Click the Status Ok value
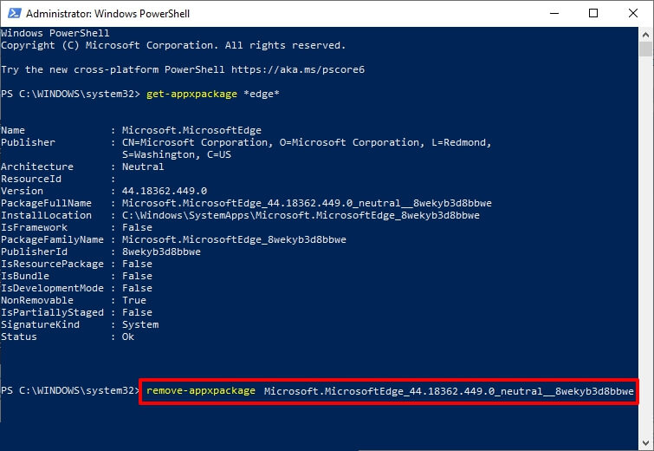The image size is (654, 451). point(128,337)
